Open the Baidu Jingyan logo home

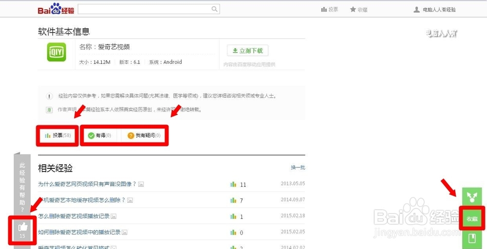click(x=56, y=9)
